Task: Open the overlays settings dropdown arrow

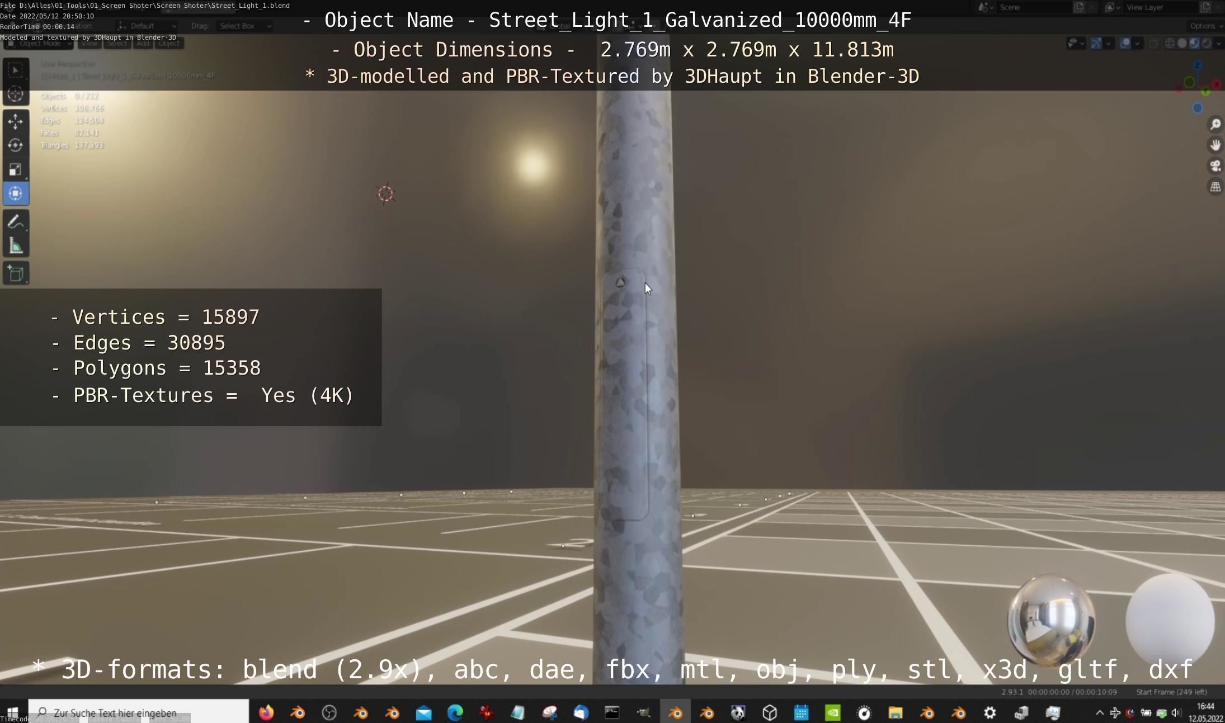Action: coord(1138,43)
